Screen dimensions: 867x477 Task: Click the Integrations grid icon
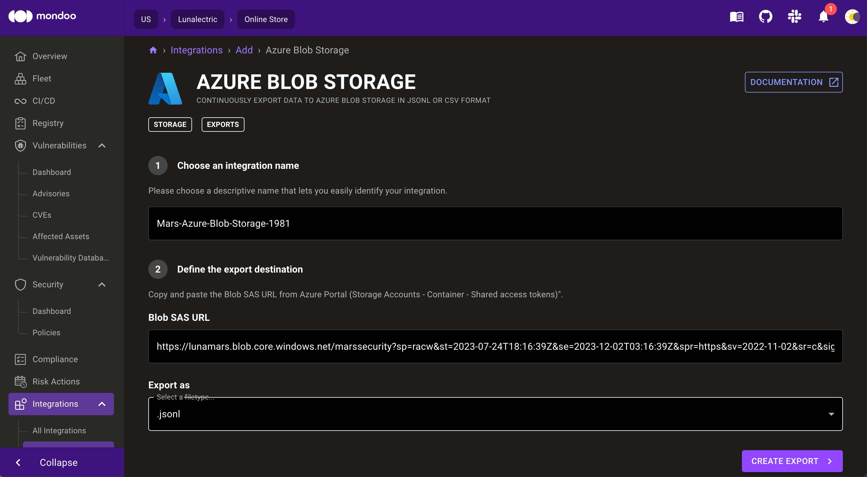pos(20,403)
